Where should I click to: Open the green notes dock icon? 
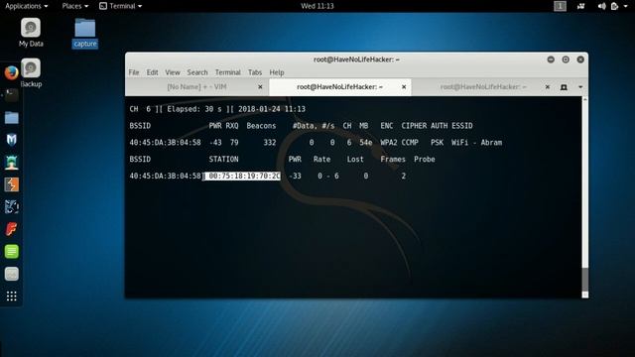[11, 251]
